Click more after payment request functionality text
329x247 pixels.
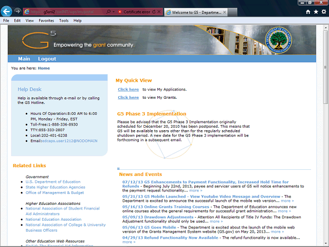click(x=196, y=190)
